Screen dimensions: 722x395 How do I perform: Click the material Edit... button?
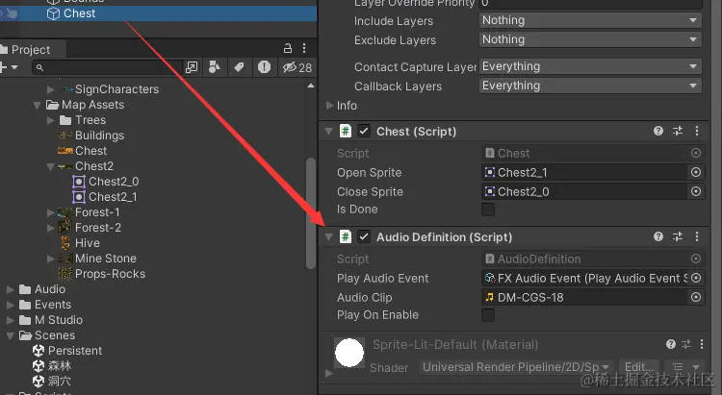click(x=639, y=367)
